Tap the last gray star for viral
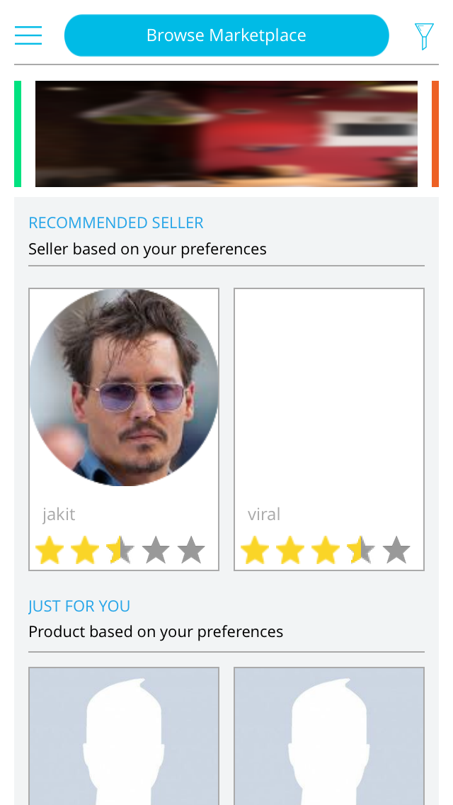Viewport: 453px width, 805px height. (x=396, y=550)
